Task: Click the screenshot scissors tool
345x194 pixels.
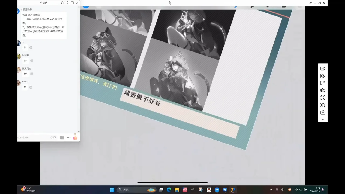Action: [x=323, y=76]
